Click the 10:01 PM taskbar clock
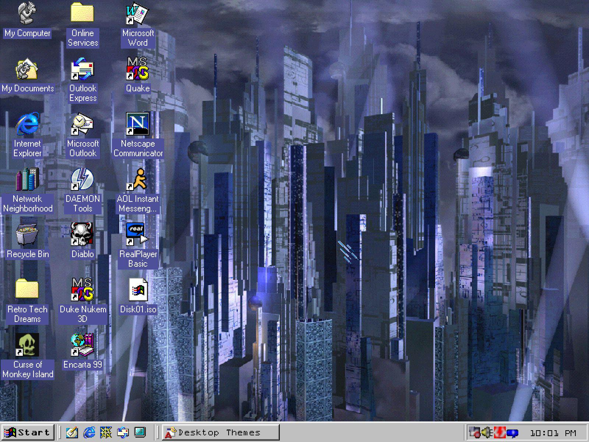This screenshot has height=442, width=589. [x=553, y=433]
